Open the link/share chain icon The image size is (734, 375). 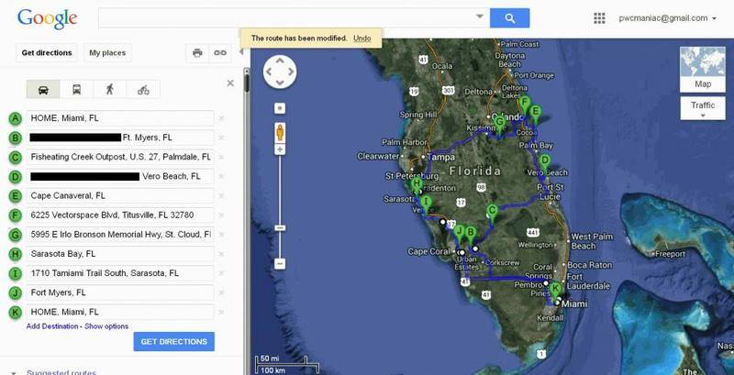220,53
